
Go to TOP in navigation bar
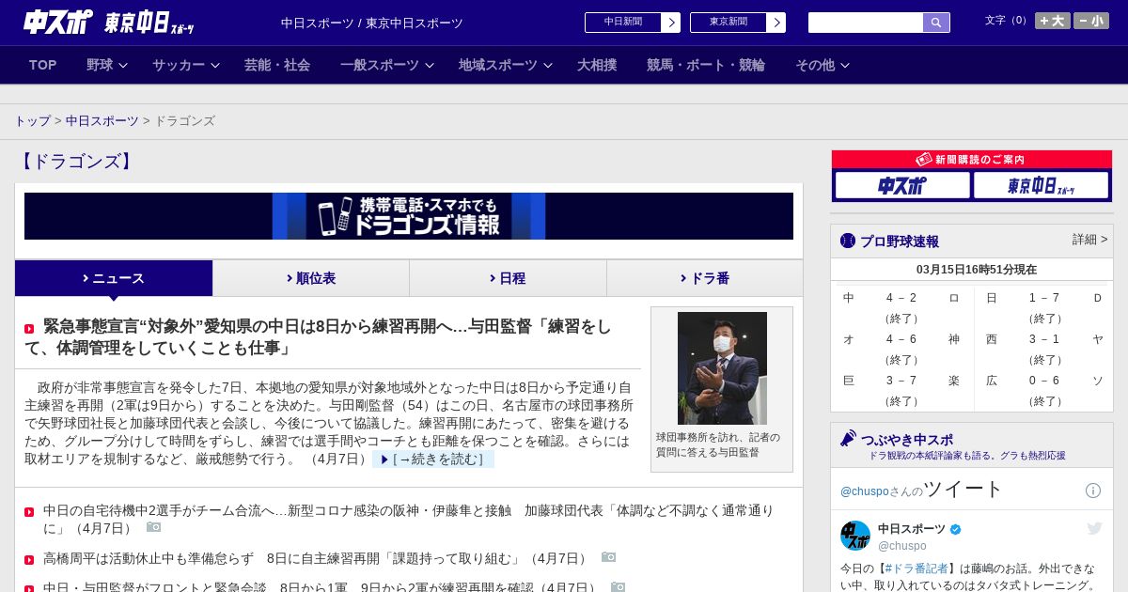pos(43,65)
